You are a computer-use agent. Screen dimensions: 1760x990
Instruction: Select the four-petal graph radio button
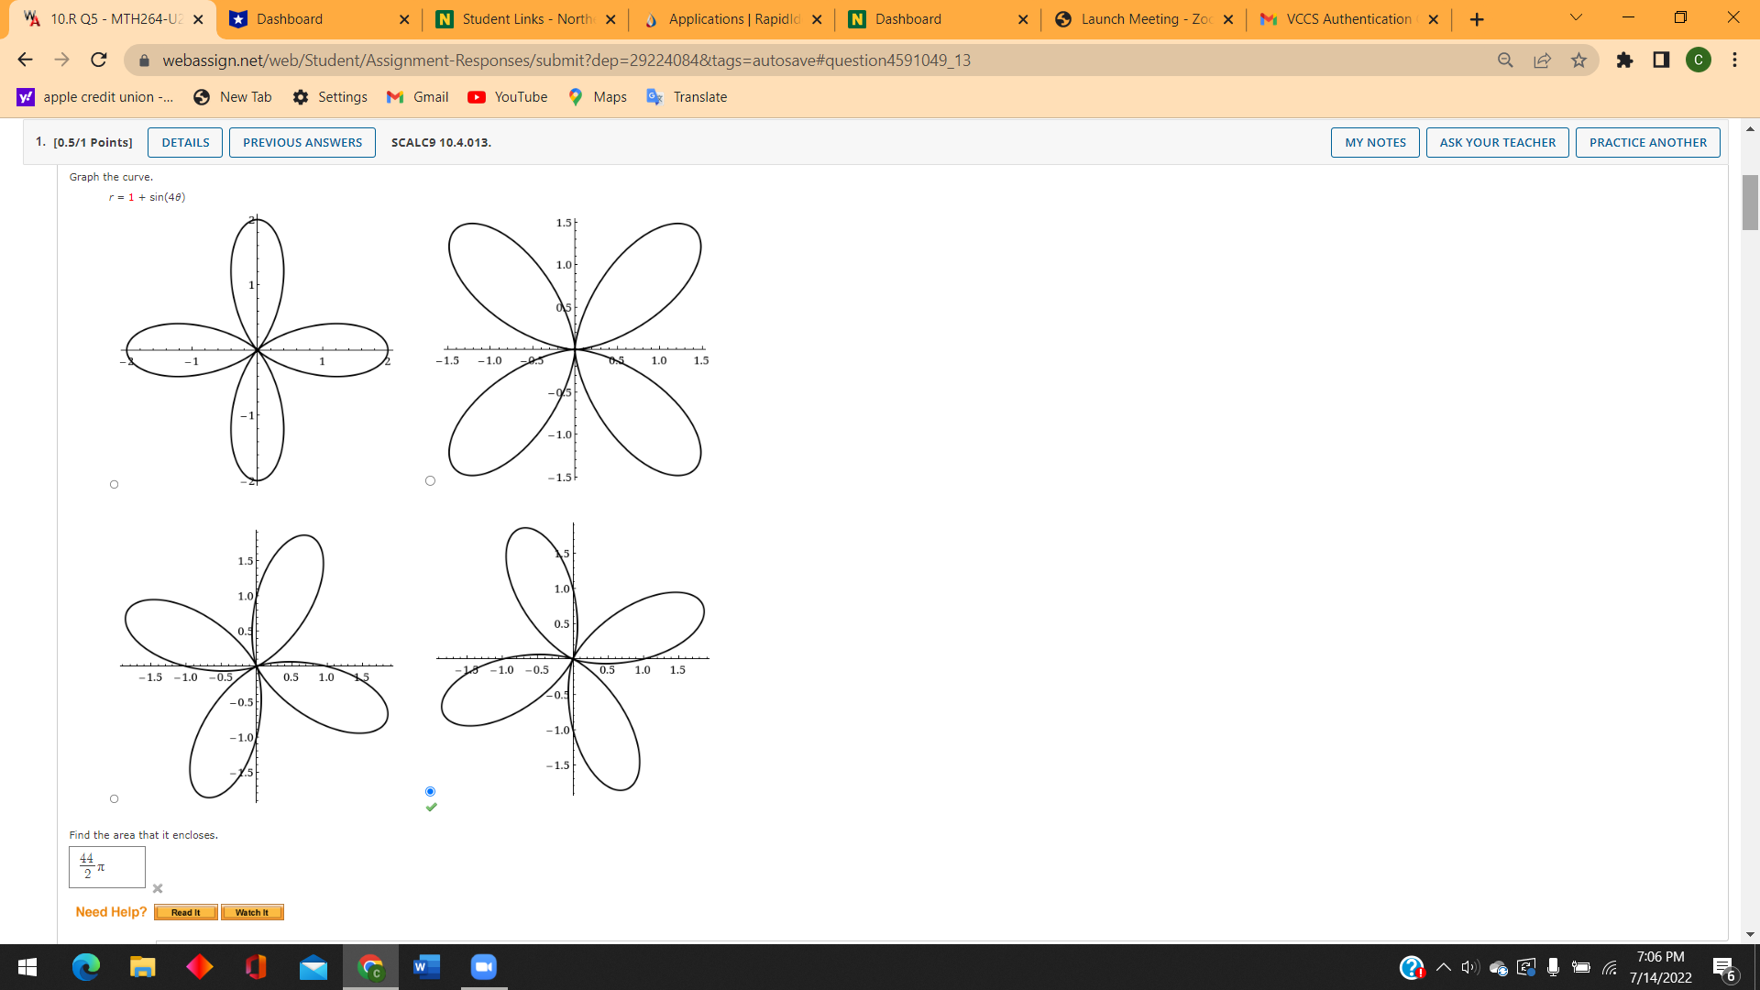coord(114,483)
